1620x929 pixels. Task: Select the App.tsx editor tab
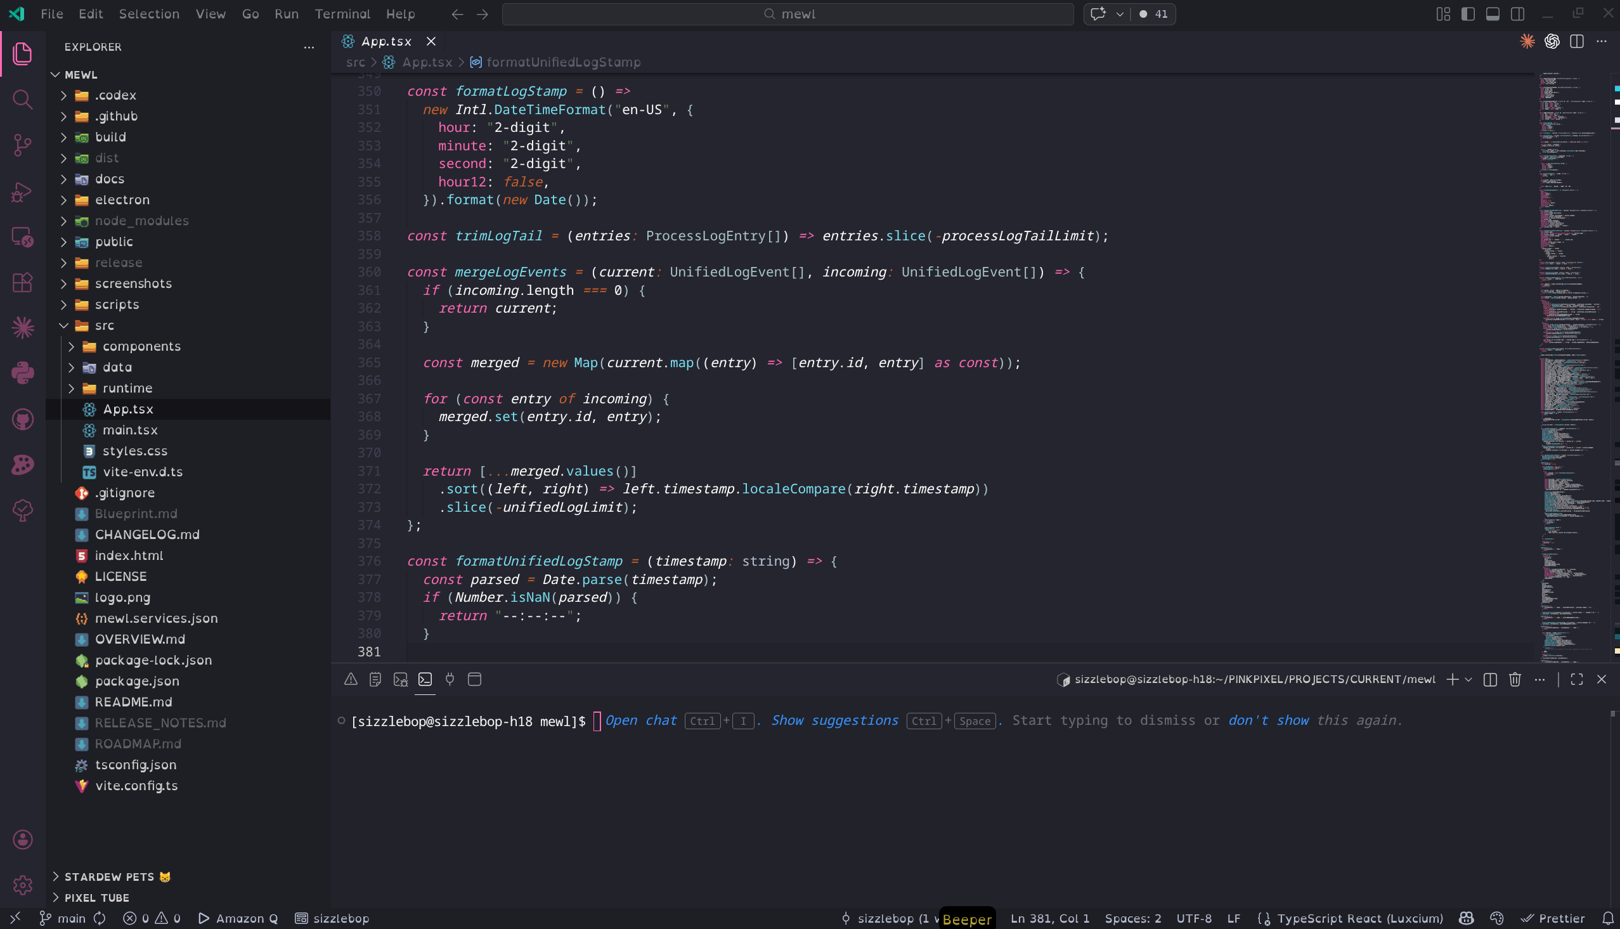[386, 41]
